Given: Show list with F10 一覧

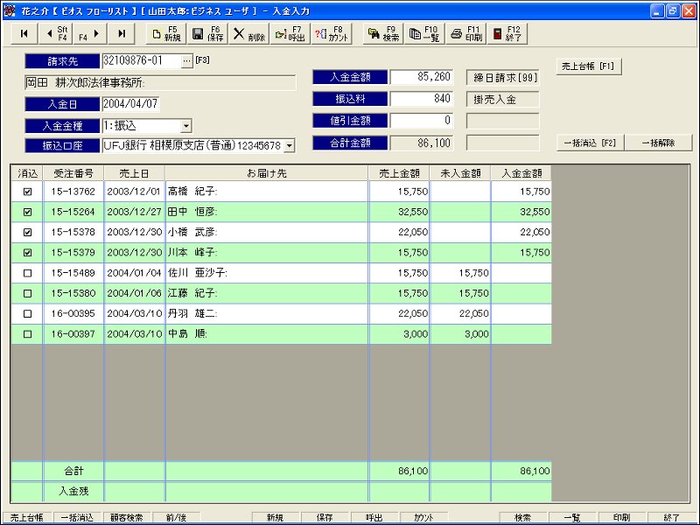Looking at the screenshot, I should coord(424,34).
